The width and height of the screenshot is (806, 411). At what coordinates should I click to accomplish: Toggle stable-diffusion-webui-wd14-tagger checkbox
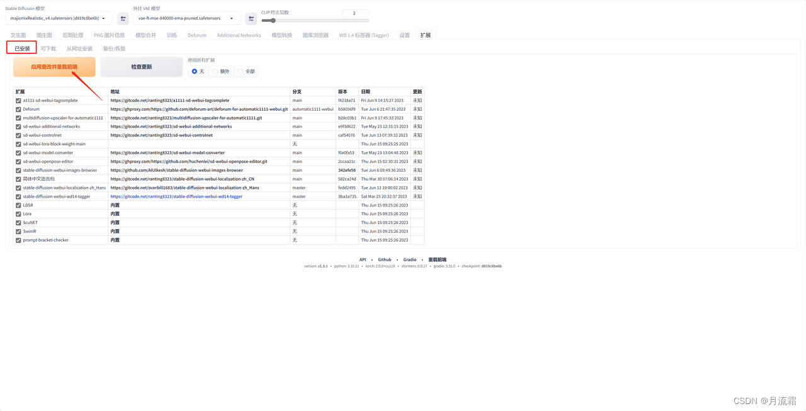pyautogui.click(x=18, y=196)
